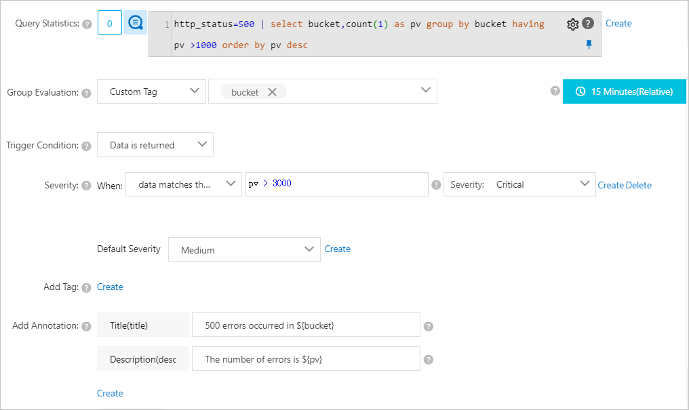Click help icon left of time range button
Screen dimensions: 689x410
555,91
